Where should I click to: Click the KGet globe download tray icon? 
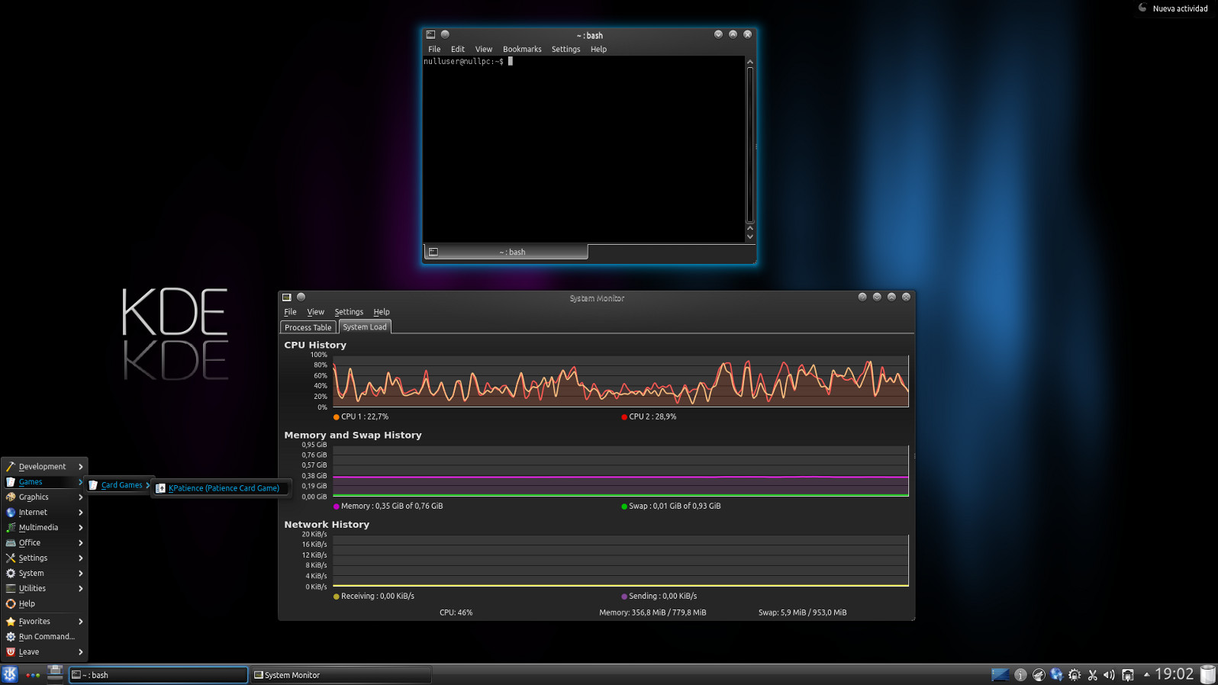coord(1056,675)
